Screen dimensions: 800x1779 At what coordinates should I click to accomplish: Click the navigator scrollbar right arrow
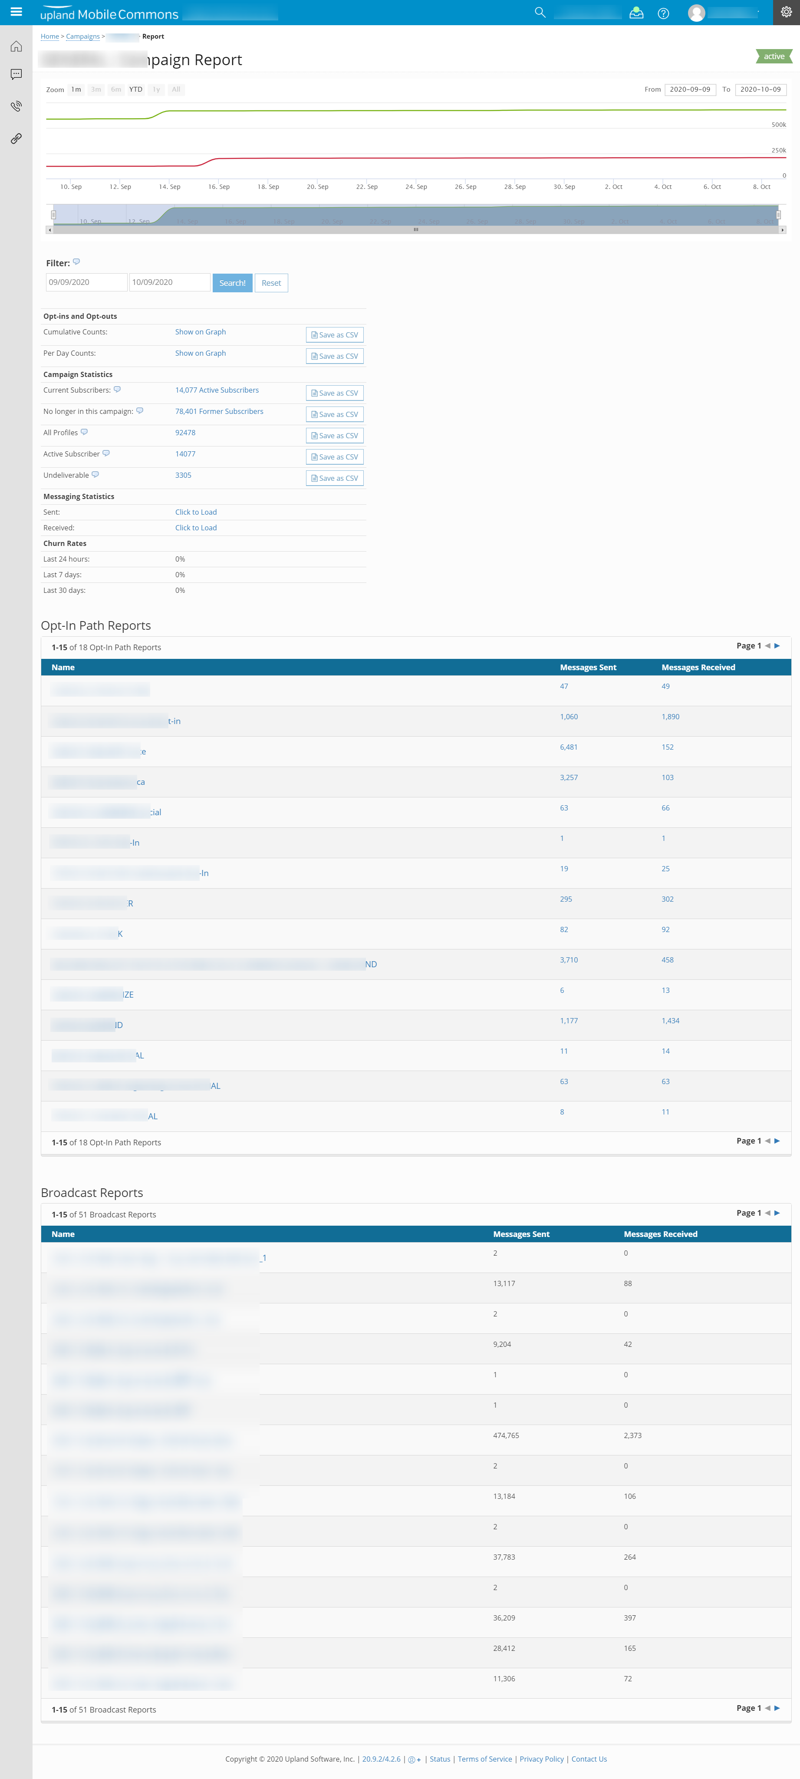pos(782,230)
